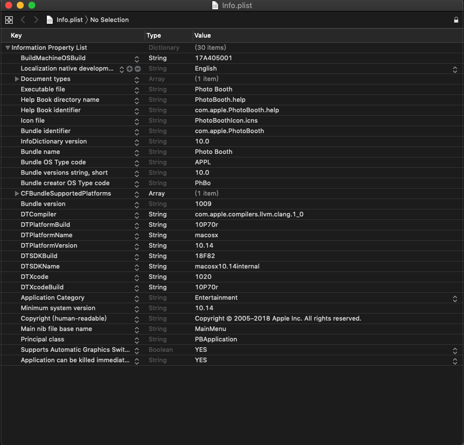This screenshot has height=445, width=464.
Task: Click the Type column header
Action: pos(153,35)
